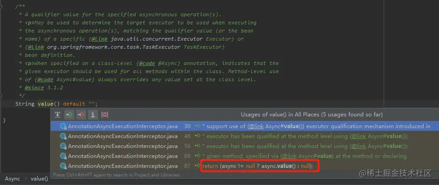The width and height of the screenshot is (439, 185).
Task: Click the 'return (async != null' code snippet
Action: (258, 166)
